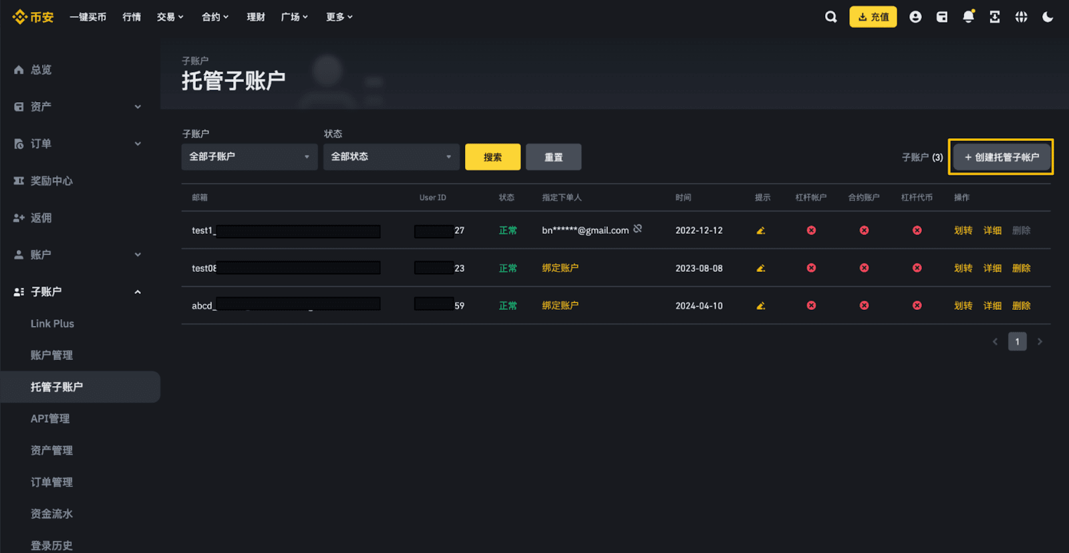Open 奖励中心 in the sidebar

pos(51,181)
